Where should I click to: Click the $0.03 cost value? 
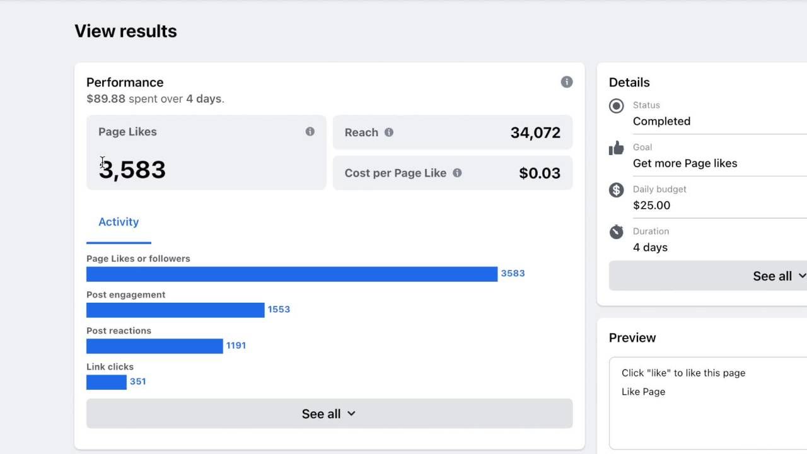pos(540,173)
